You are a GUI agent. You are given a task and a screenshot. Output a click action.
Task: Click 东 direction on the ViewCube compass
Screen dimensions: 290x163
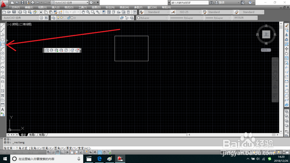[275, 35]
